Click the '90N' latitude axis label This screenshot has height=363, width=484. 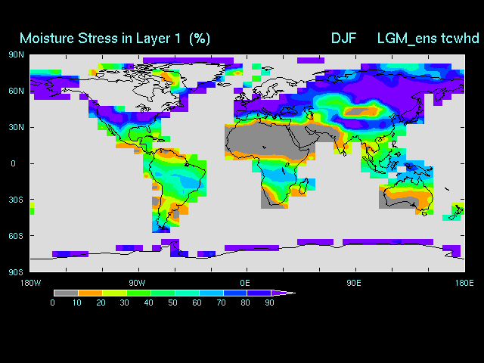[16, 54]
